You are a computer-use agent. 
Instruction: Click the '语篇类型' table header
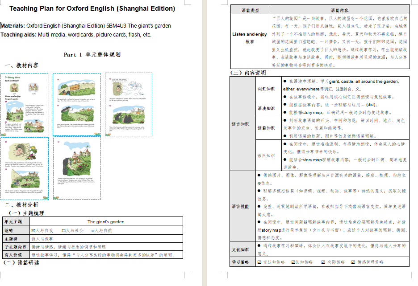coord(250,10)
